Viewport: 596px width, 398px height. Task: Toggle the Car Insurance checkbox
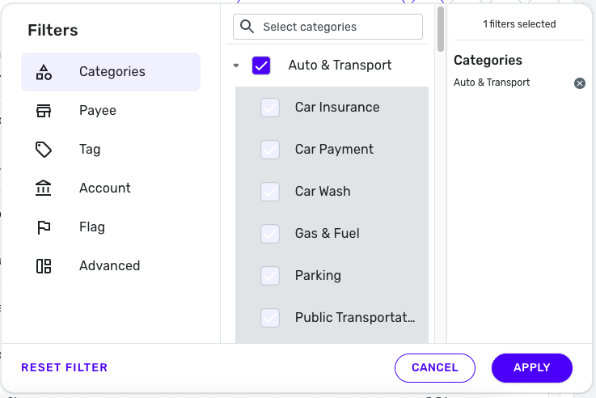coord(270,108)
